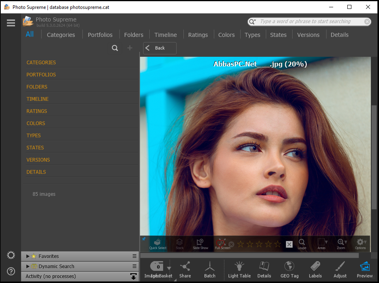
Task: Open the GEO Tag globe tool
Action: click(x=289, y=270)
